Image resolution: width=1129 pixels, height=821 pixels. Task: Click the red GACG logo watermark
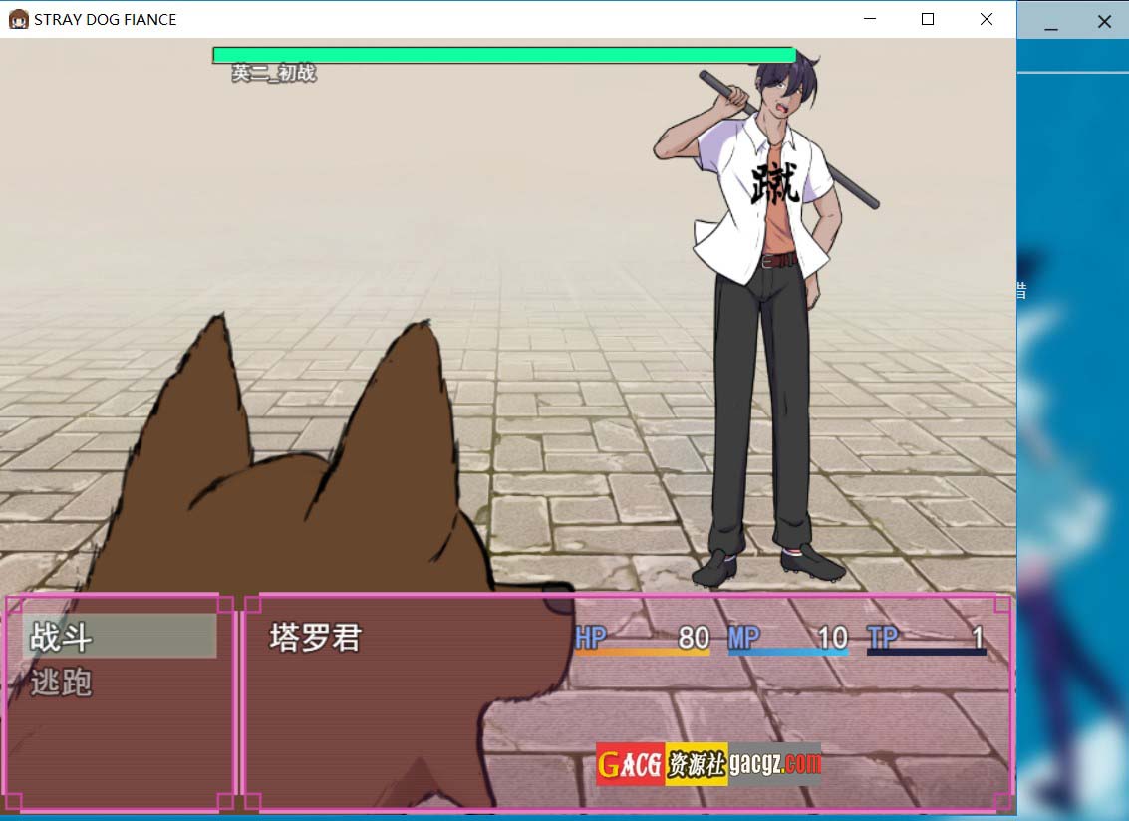pyautogui.click(x=630, y=764)
